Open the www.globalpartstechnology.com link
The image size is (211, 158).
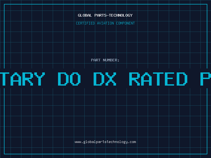tap(105, 142)
